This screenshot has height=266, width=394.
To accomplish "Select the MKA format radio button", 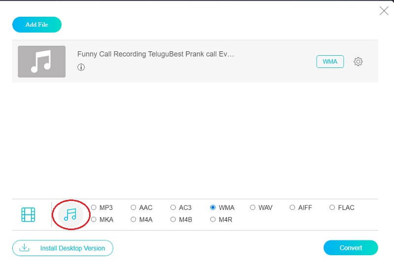I will (94, 220).
